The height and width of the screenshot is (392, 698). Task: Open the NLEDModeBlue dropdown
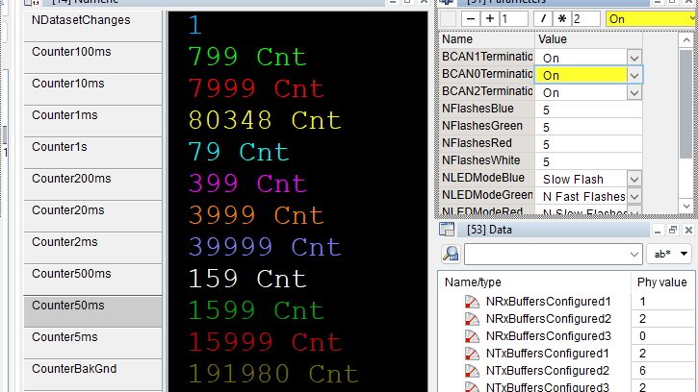(634, 179)
